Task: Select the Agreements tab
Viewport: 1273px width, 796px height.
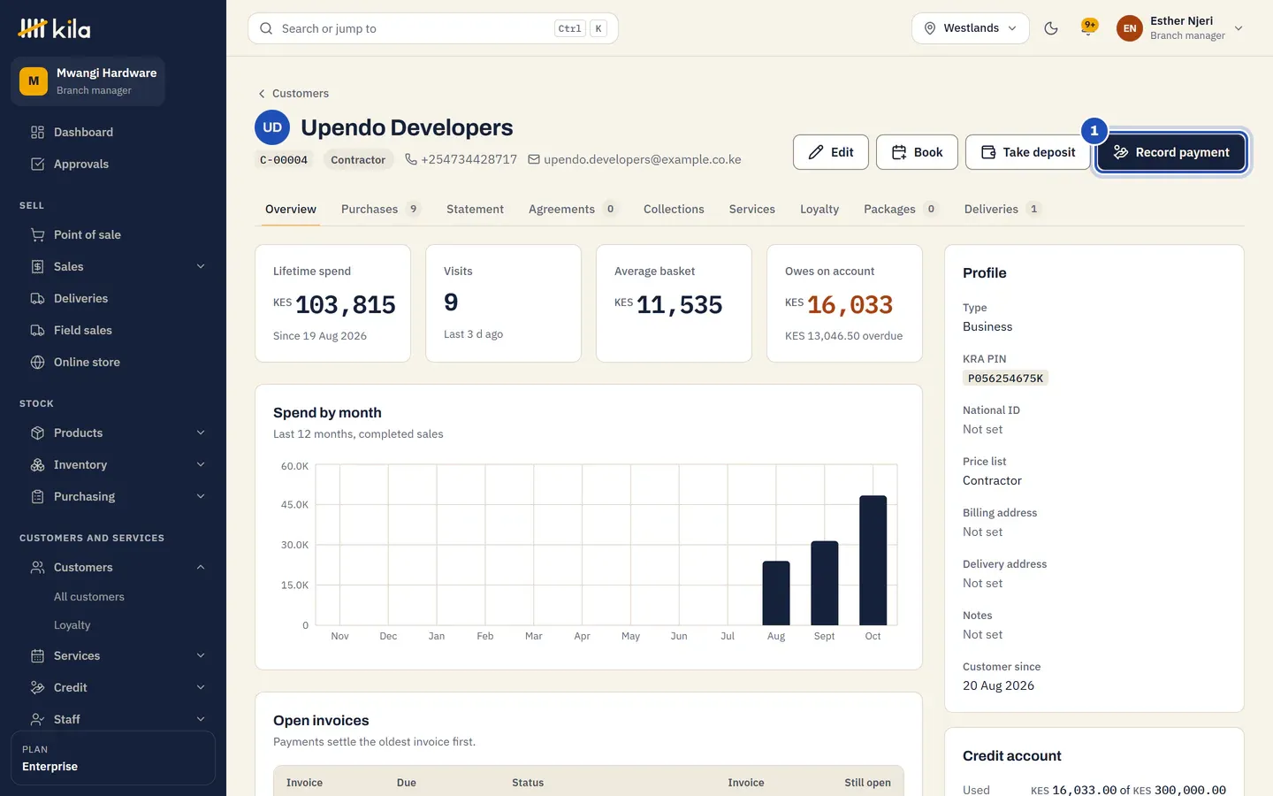Action: coord(573,209)
